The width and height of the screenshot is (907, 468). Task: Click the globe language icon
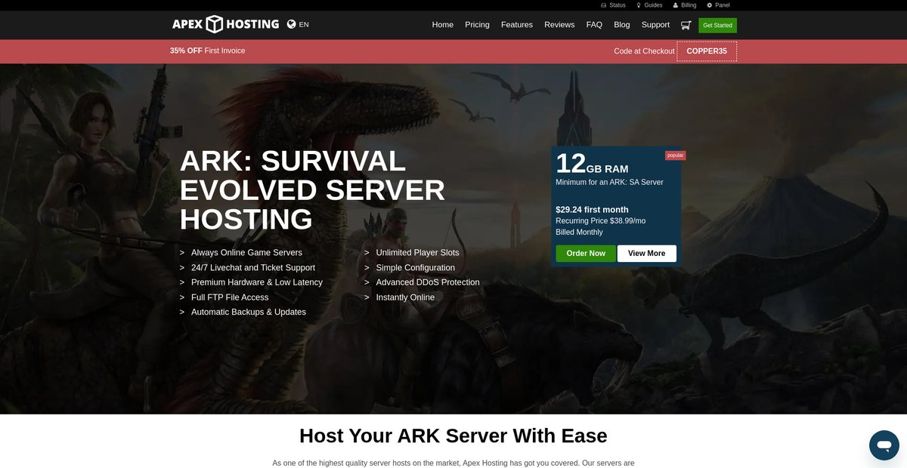pyautogui.click(x=292, y=24)
